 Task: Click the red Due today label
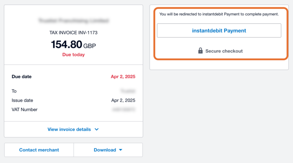point(73,54)
